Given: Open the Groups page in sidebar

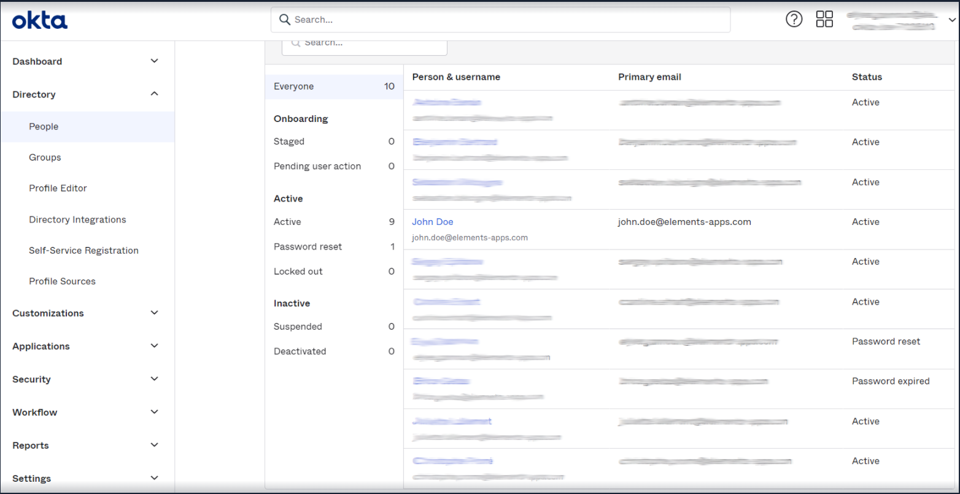Looking at the screenshot, I should click(45, 158).
